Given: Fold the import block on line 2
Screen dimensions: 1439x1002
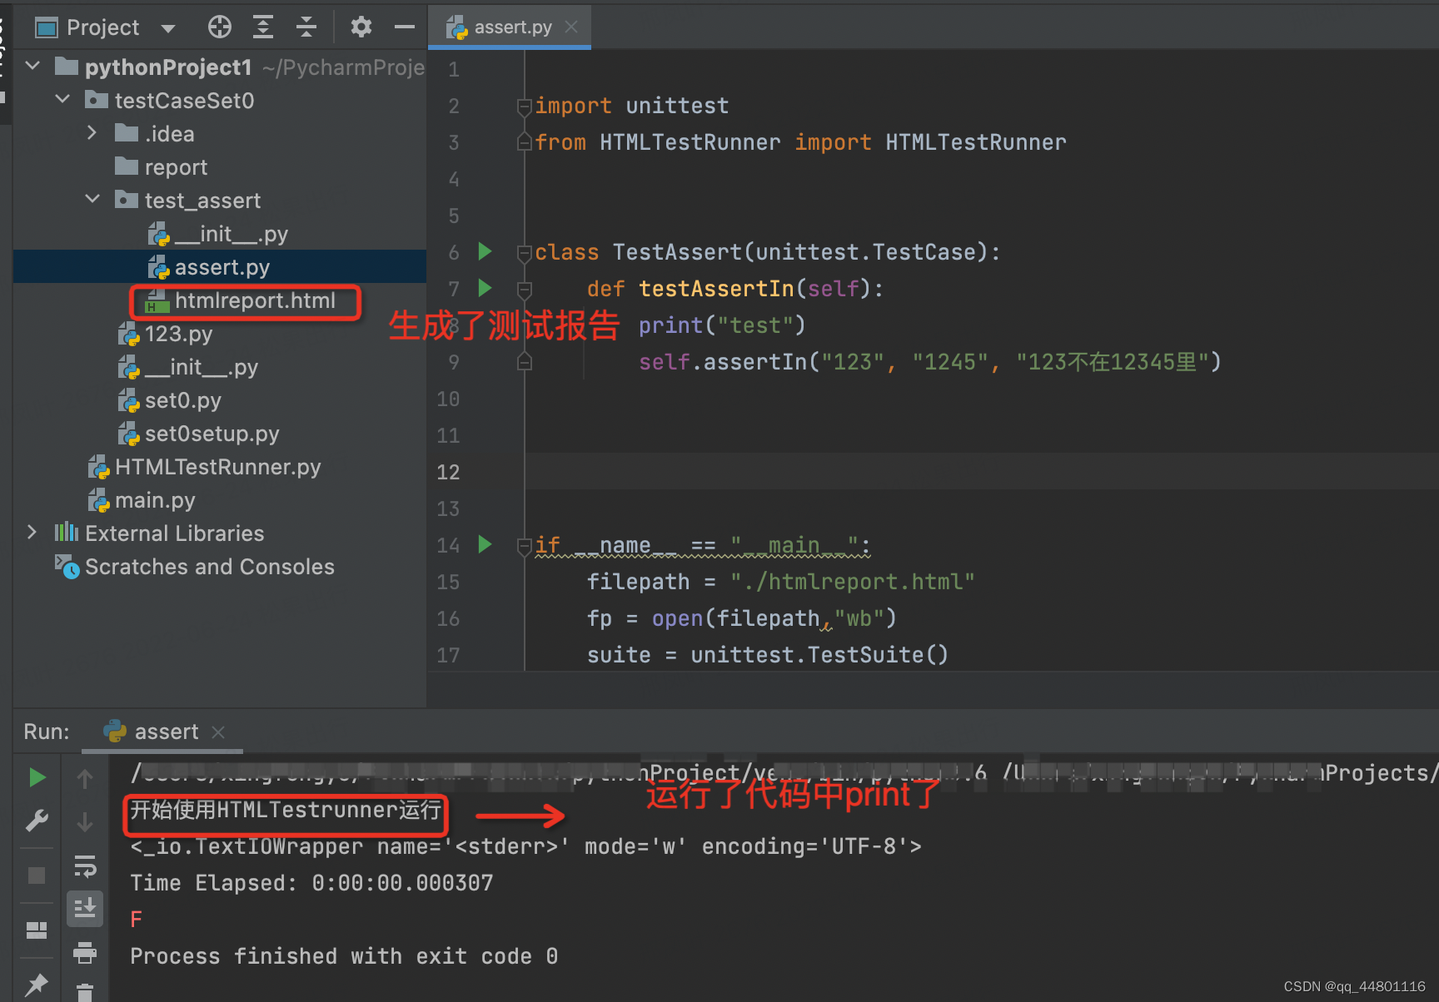Looking at the screenshot, I should (x=524, y=107).
